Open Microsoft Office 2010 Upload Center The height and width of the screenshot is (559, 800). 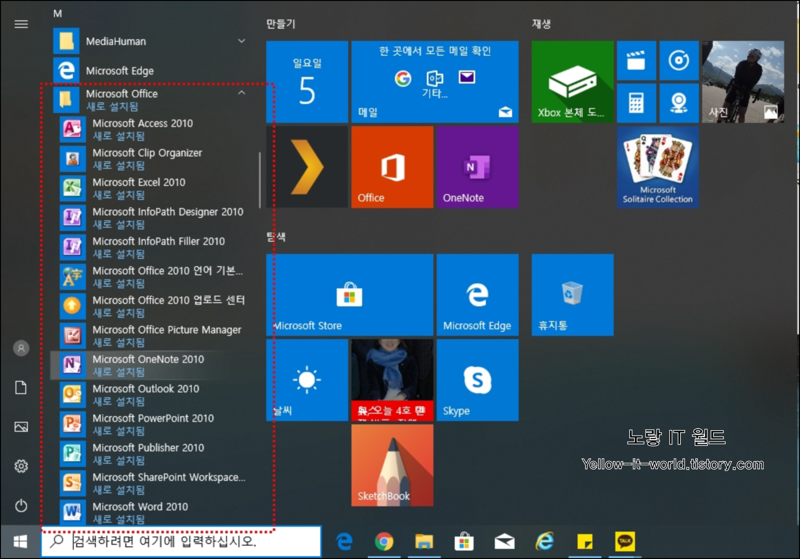coord(151,306)
